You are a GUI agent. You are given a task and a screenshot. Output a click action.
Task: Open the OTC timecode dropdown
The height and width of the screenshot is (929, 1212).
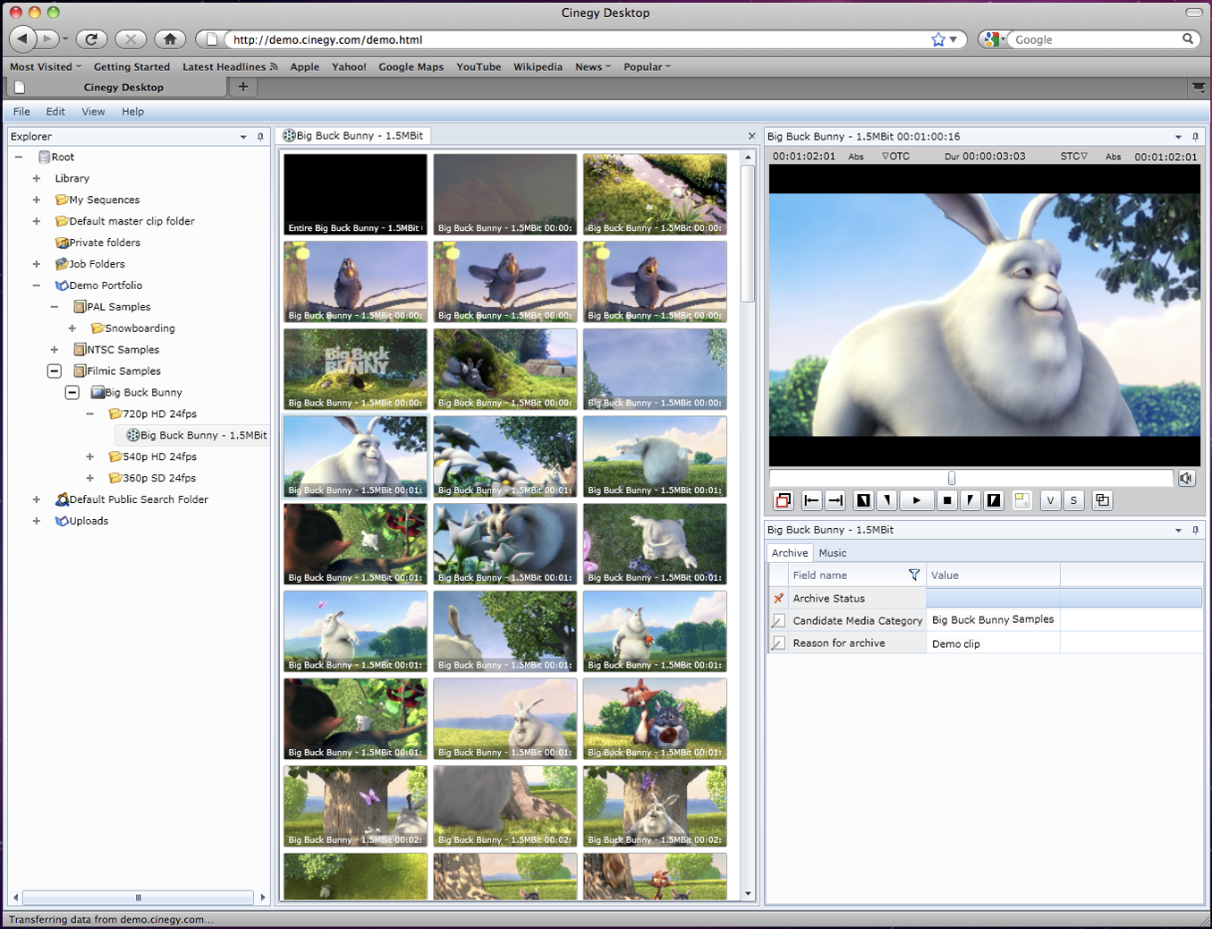coord(895,156)
